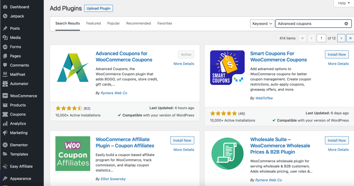Click the Analytics bar chart icon
Image resolution: width=354 pixels, height=186 pixels.
click(x=5, y=124)
